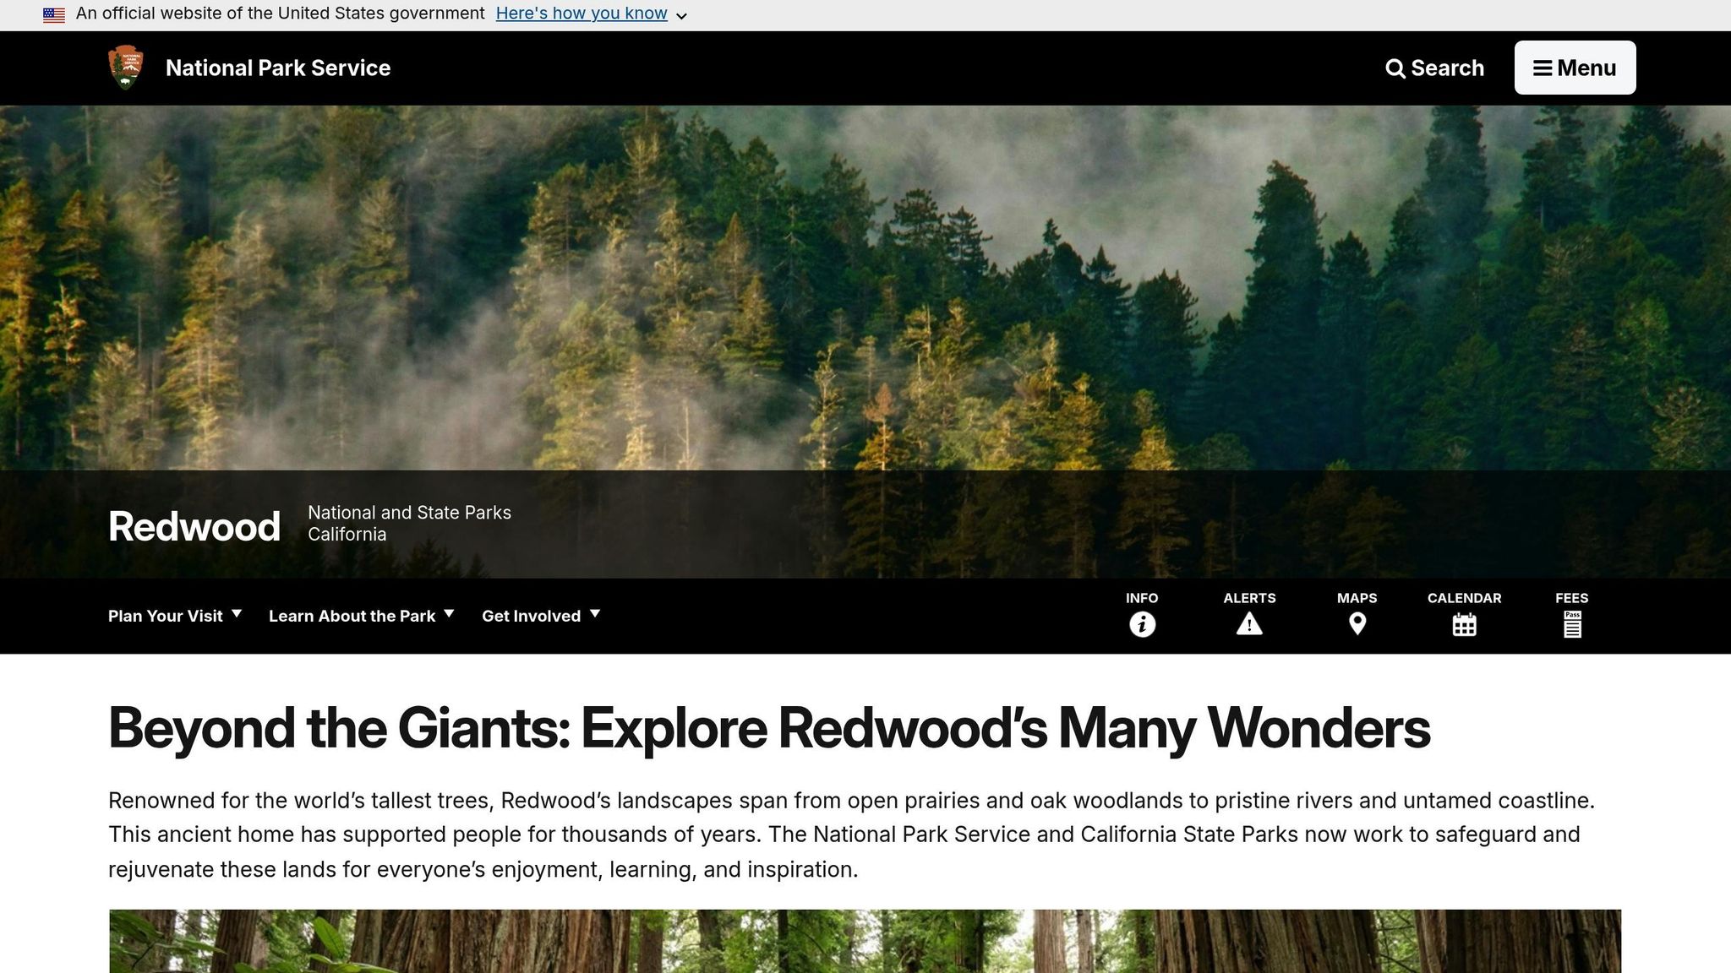Viewport: 1731px width, 973px height.
Task: Expand the Plan Your Visit dropdown
Action: point(175,616)
